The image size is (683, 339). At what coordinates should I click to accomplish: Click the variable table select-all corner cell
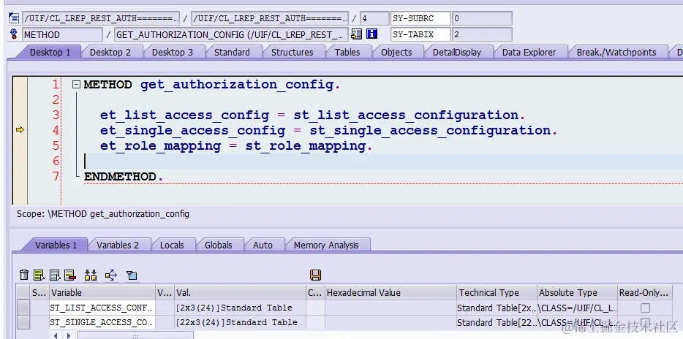pos(23,293)
